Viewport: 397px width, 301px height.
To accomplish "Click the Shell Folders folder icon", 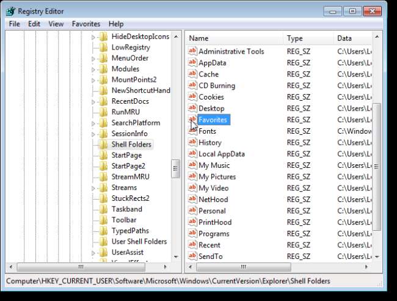I will pos(103,144).
